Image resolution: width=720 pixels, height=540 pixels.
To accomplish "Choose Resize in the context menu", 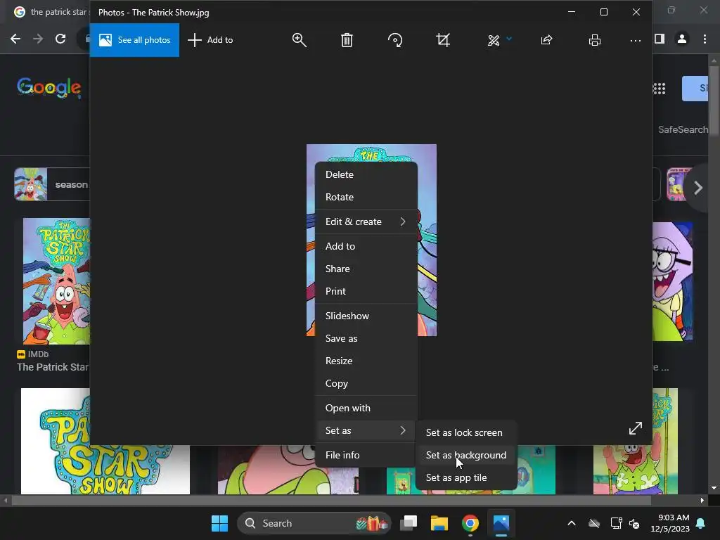I will [366, 361].
